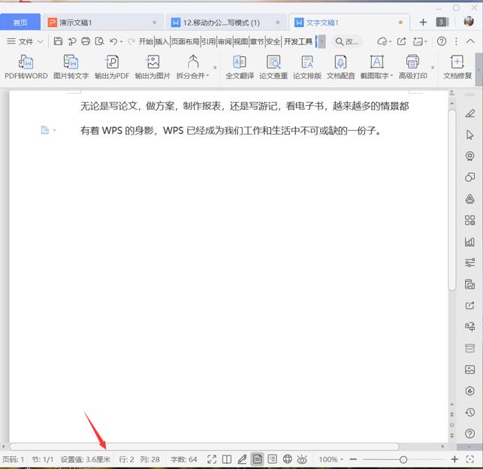Switch to web layout globe icon
Screen dimensions: 483x469
click(x=288, y=459)
